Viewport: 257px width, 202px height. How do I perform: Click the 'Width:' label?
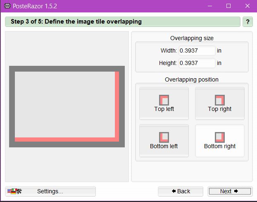[169, 50]
